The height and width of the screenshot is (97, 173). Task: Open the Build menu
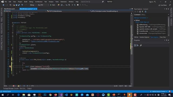(26, 2)
